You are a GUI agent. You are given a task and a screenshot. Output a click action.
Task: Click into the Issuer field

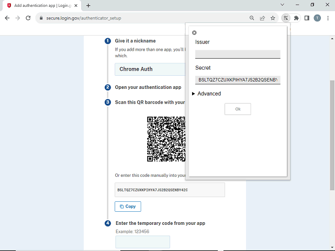coord(238,54)
